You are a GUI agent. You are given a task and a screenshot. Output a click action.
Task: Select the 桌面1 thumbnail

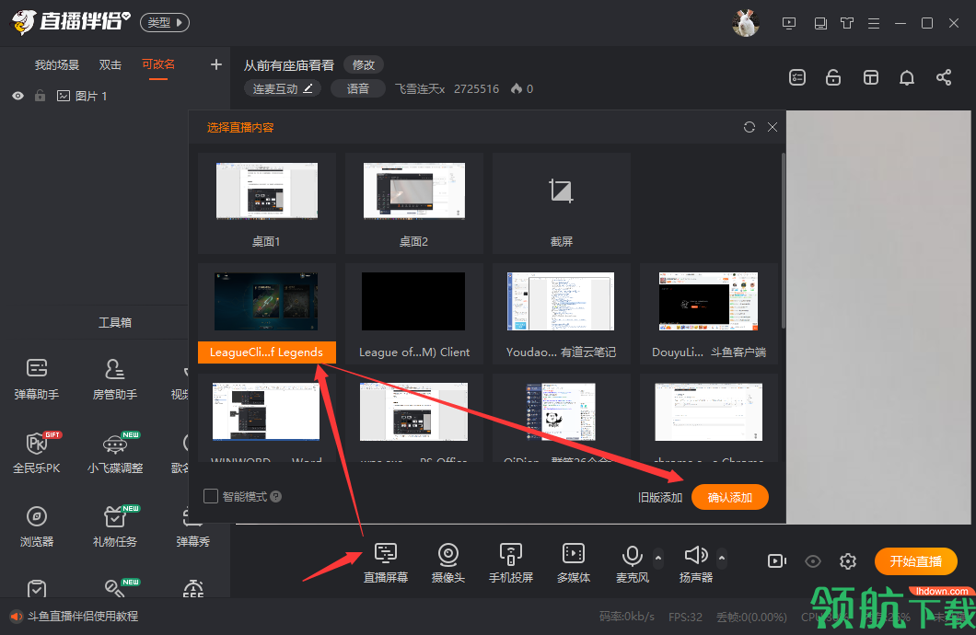pos(266,203)
